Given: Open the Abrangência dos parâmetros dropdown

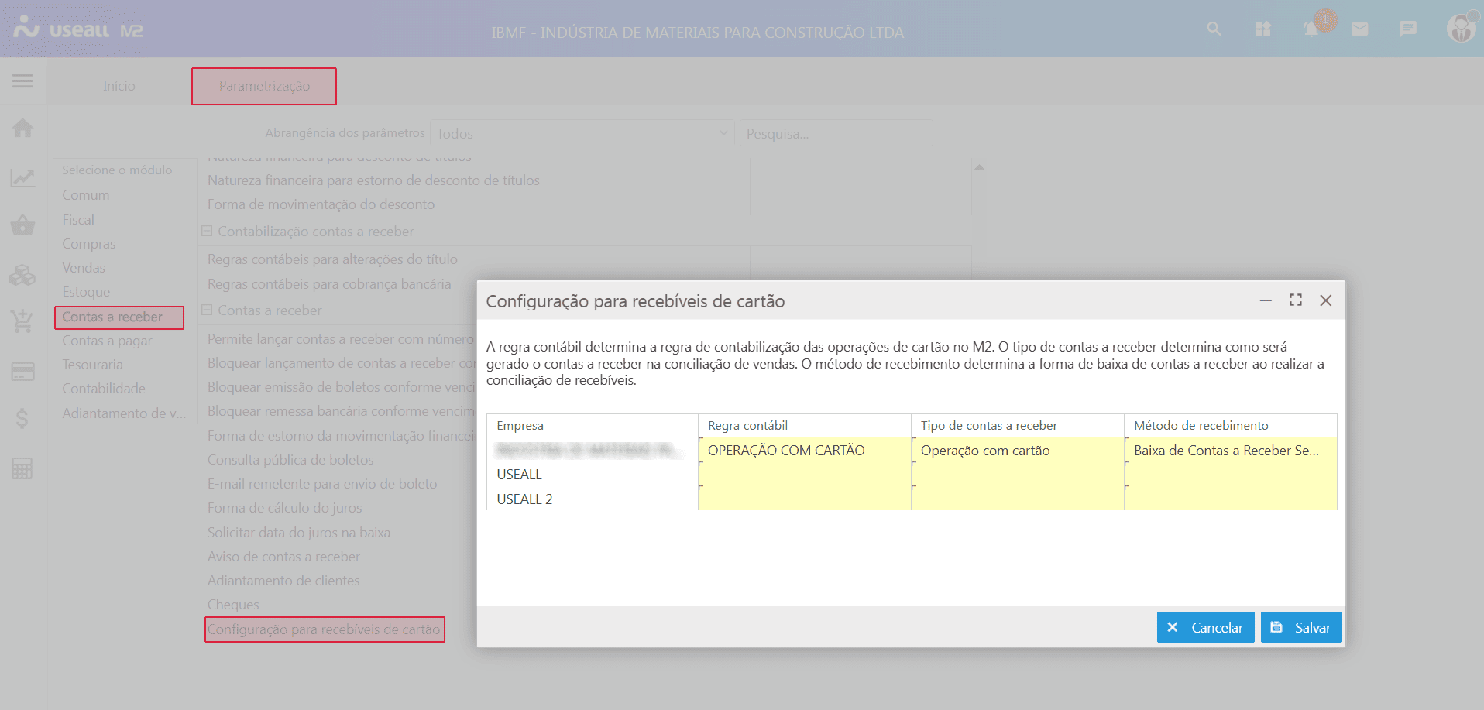Looking at the screenshot, I should pos(582,133).
